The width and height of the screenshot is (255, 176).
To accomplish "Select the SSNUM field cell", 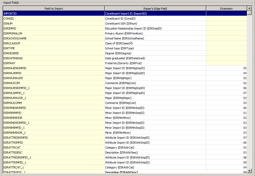I will pos(54,24).
